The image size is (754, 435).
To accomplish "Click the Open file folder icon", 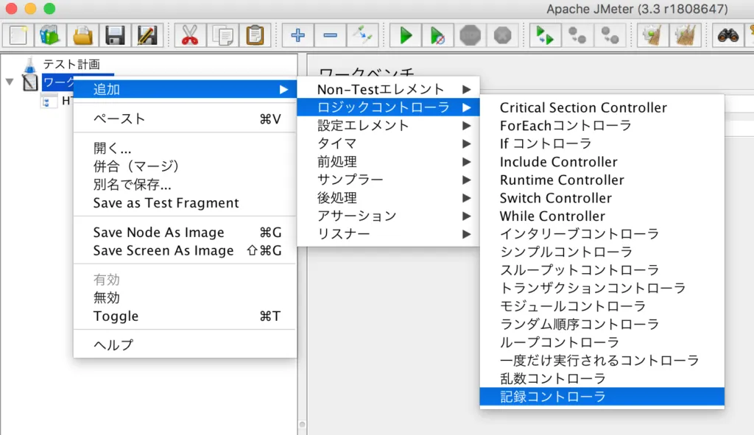I will [x=82, y=35].
